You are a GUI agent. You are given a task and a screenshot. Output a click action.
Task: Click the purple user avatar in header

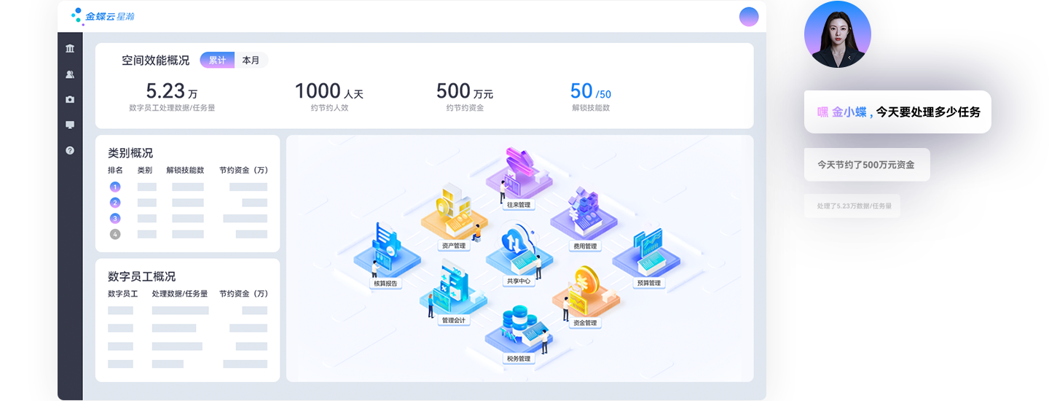749,16
